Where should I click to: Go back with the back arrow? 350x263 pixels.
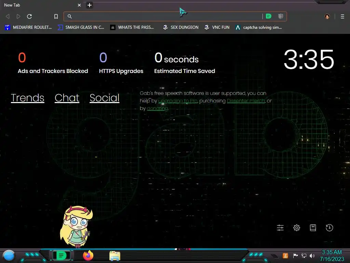pyautogui.click(x=8, y=16)
